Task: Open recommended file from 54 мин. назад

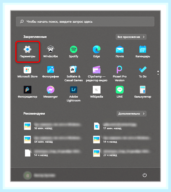Action: click(53, 140)
